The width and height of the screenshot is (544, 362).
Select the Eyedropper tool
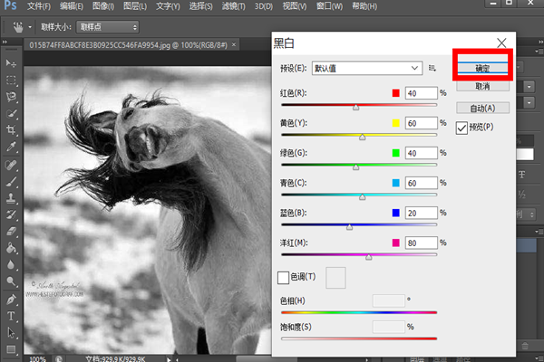pos(11,147)
